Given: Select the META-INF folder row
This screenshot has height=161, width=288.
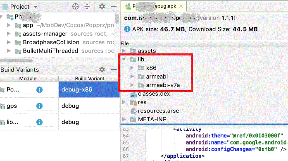Looking at the screenshot, I should pos(152,120).
